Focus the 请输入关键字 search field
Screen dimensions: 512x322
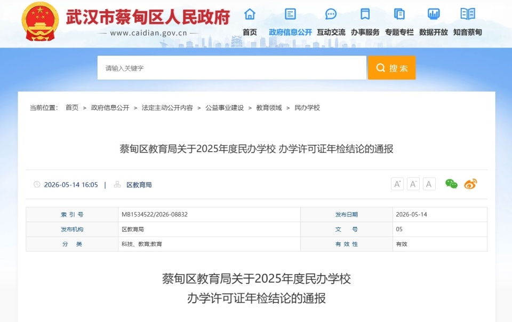click(232, 68)
